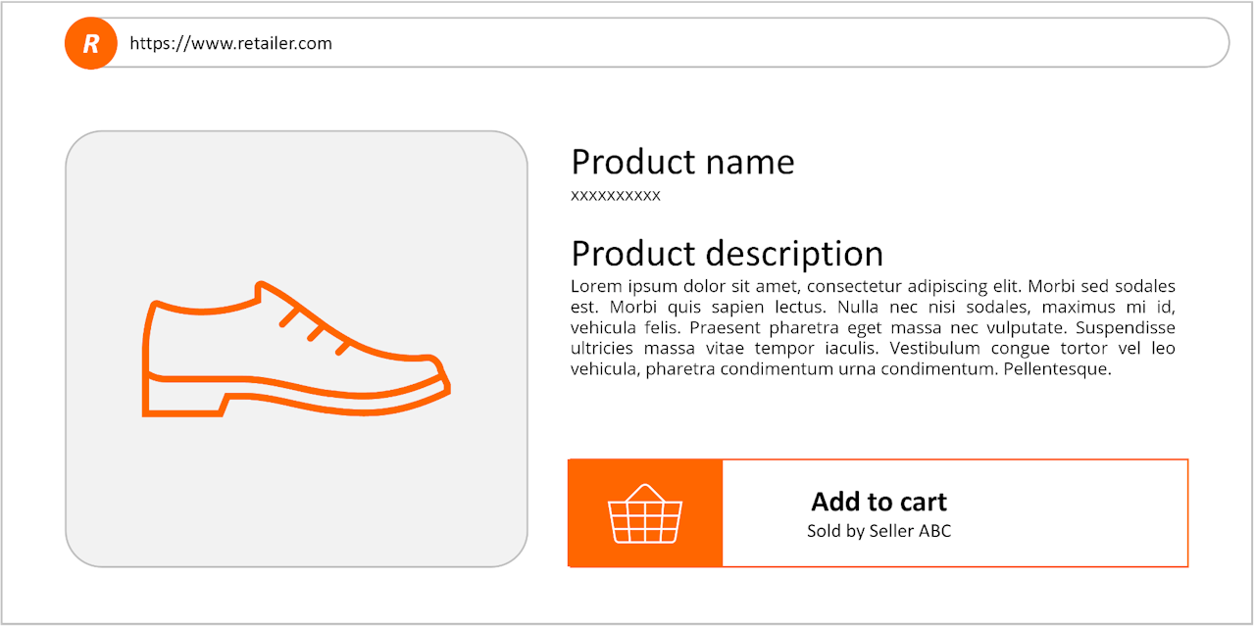
Task: Click the heel of the shoe illustration
Action: pyautogui.click(x=183, y=404)
